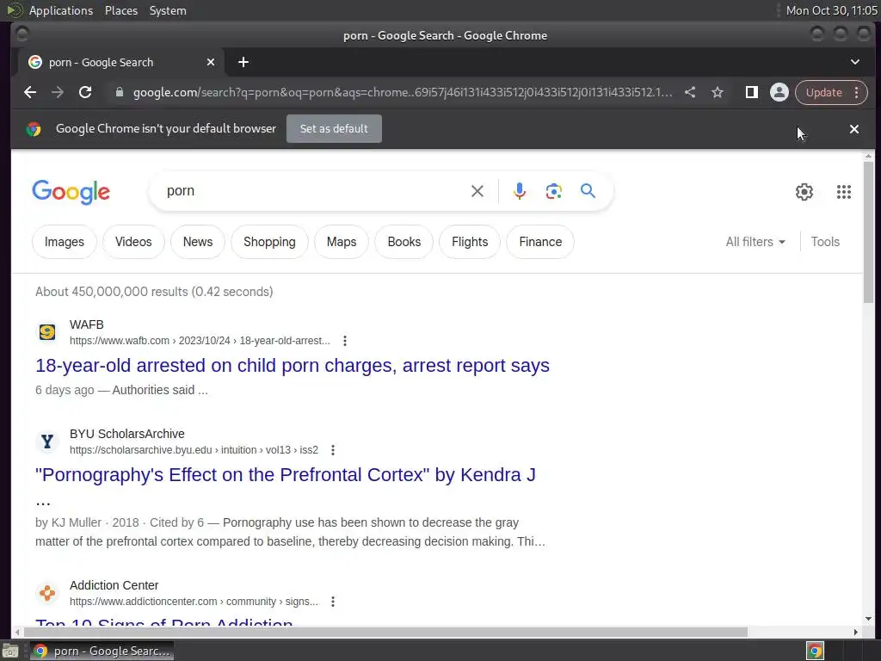Open the Applications menu
Viewport: 881px width, 661px height.
point(61,10)
